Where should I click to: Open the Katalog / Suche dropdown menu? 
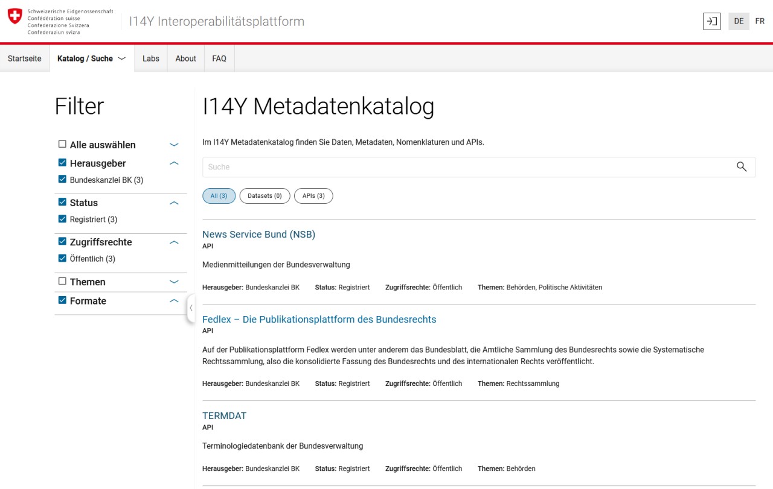(x=92, y=58)
